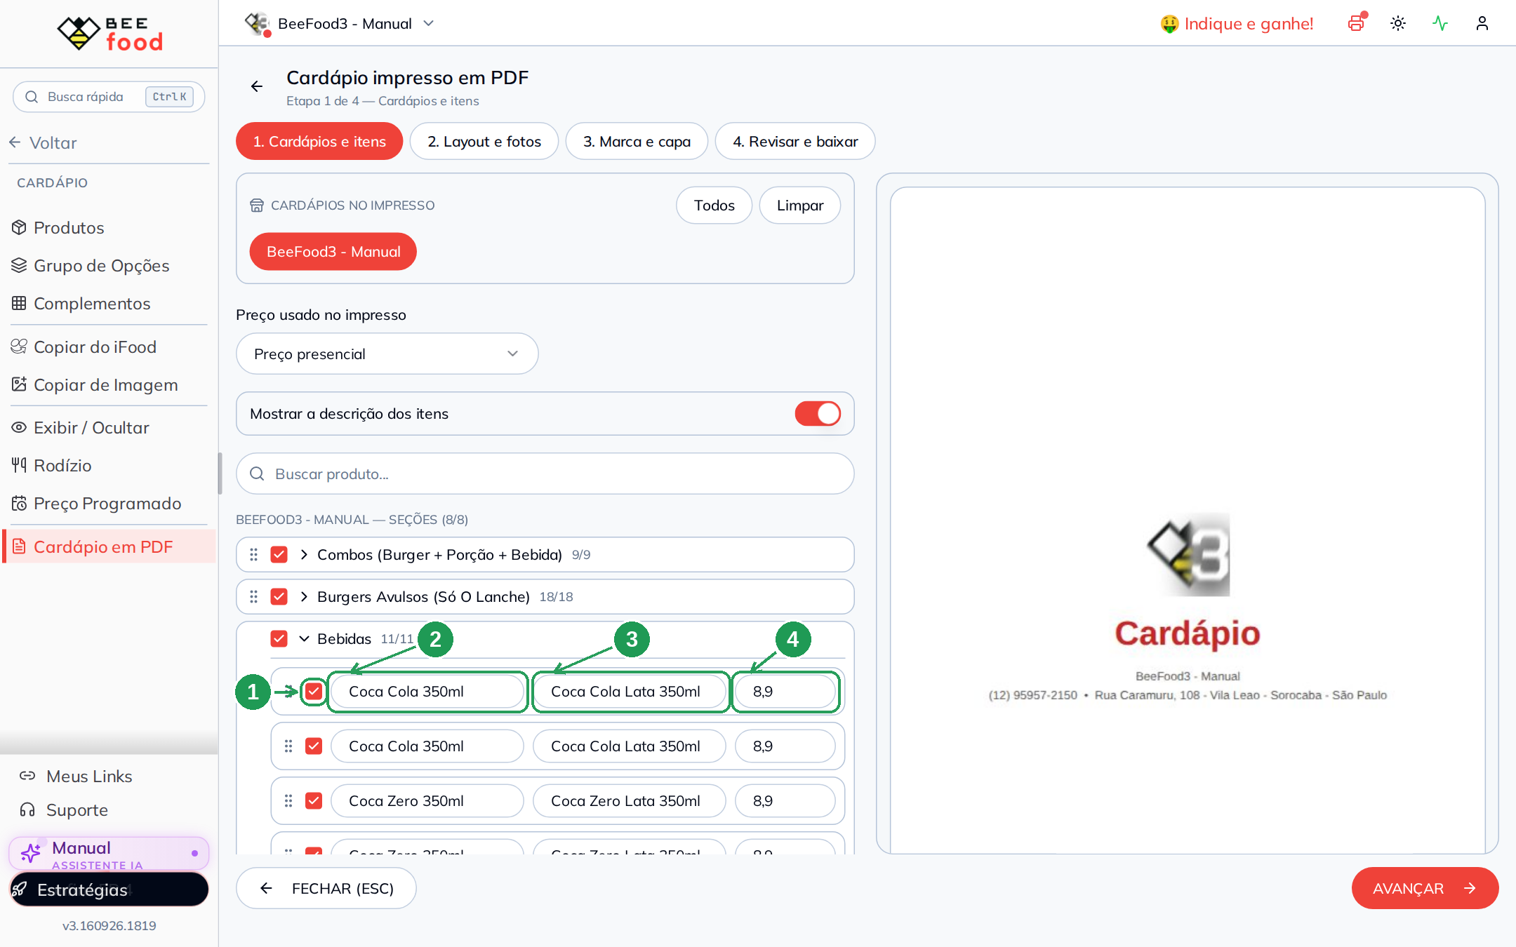This screenshot has height=947, width=1516.
Task: Edit the first Coca Cola 350ml name field
Action: click(x=427, y=691)
